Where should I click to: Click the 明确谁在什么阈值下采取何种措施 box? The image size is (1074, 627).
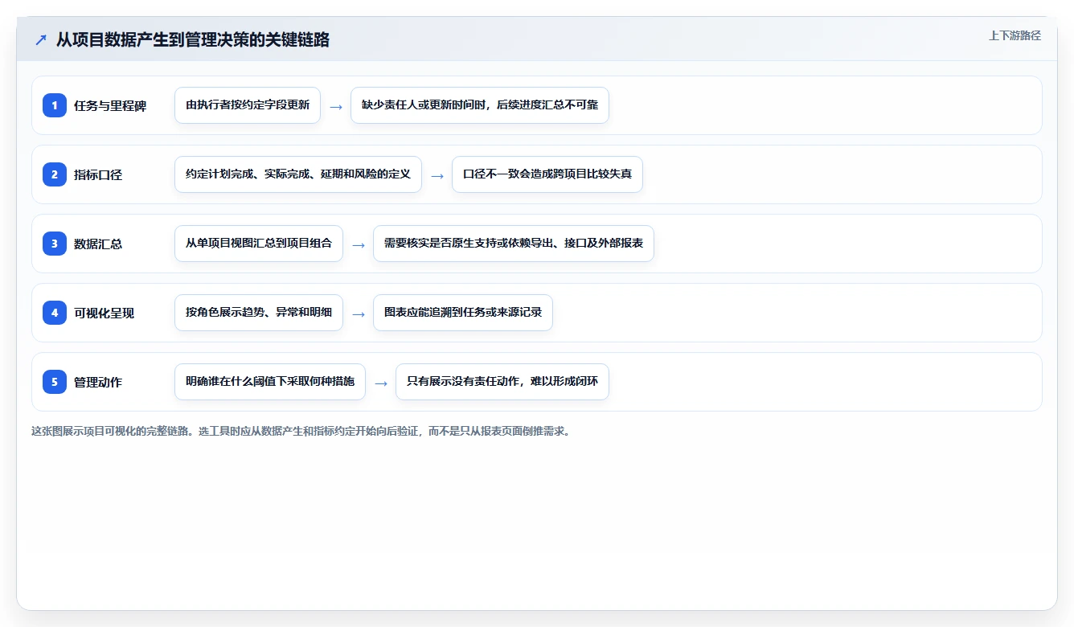pyautogui.click(x=270, y=382)
